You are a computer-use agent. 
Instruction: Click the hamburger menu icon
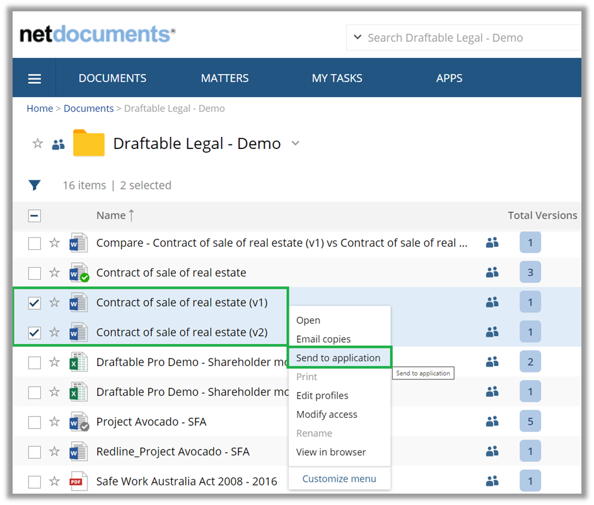(x=34, y=78)
